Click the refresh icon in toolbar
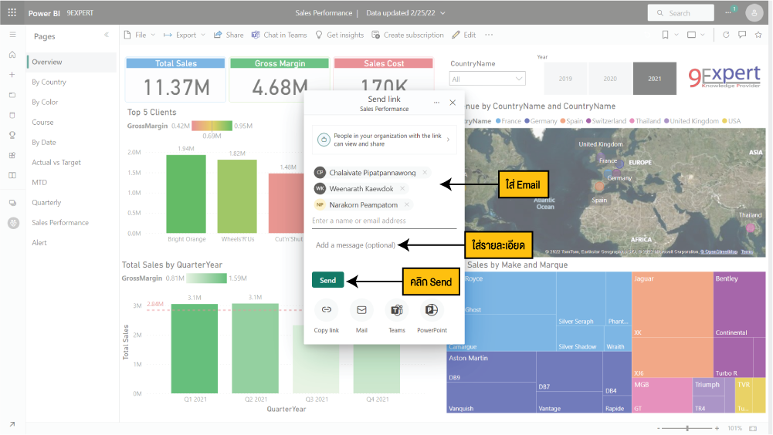The width and height of the screenshot is (773, 435). pyautogui.click(x=725, y=35)
